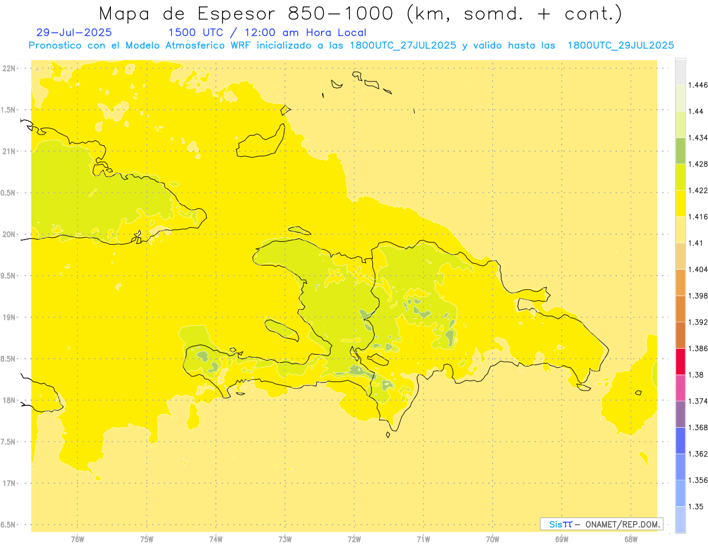708x547 pixels.
Task: Click the legend value 1.434
Action: point(699,137)
